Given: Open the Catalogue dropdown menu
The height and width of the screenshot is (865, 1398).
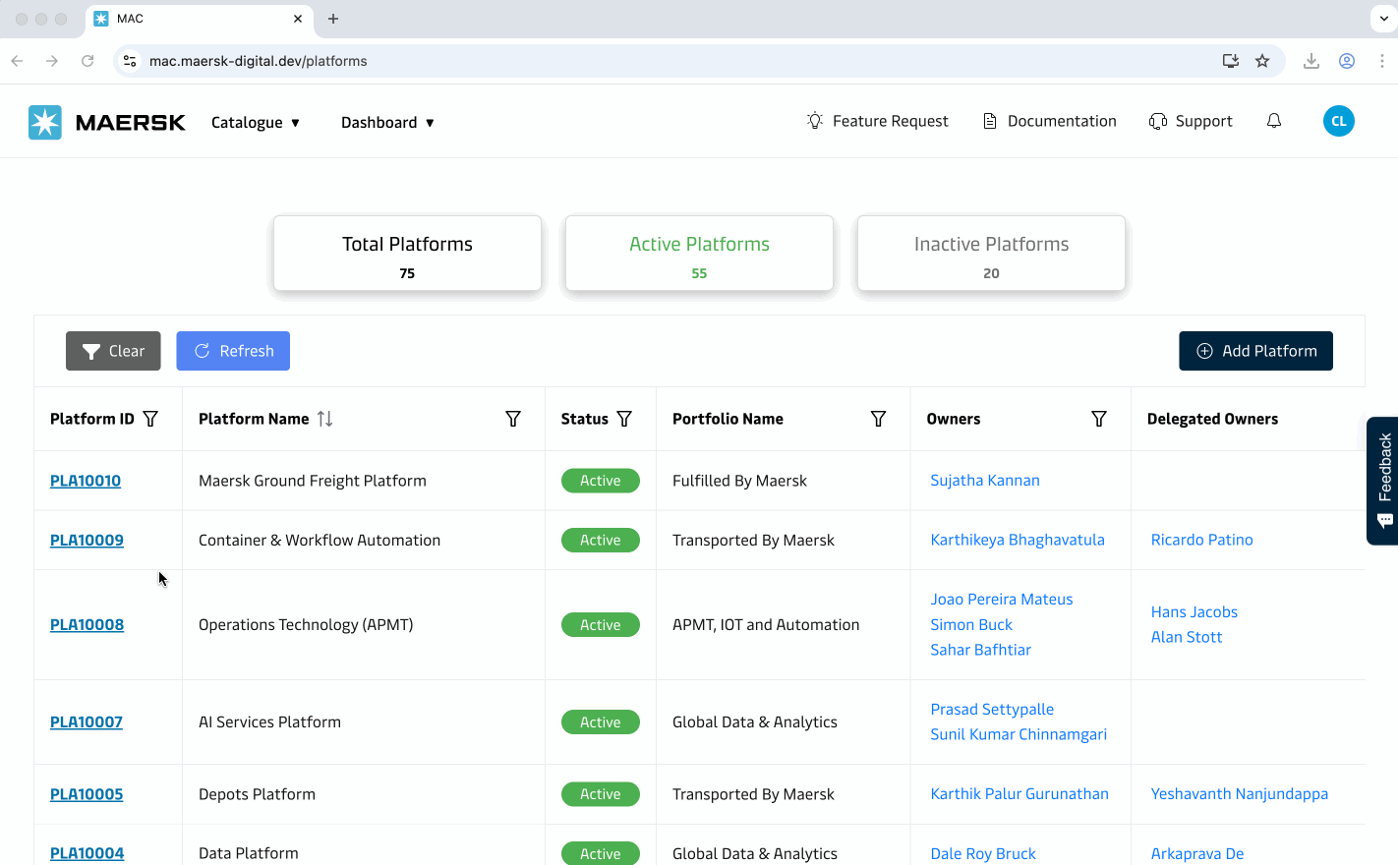Looking at the screenshot, I should pos(256,123).
